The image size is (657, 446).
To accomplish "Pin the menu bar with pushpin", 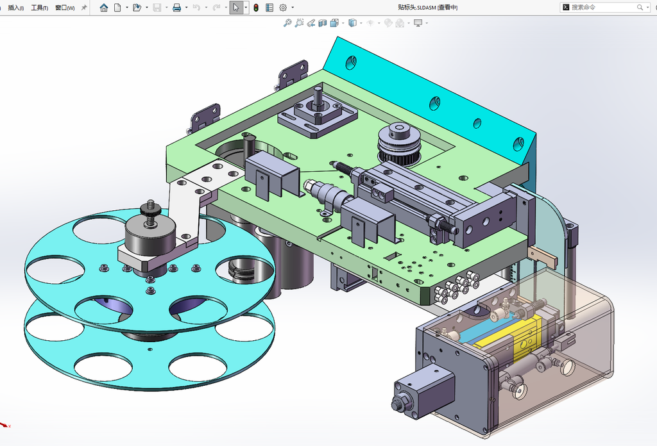I will 84,8.
